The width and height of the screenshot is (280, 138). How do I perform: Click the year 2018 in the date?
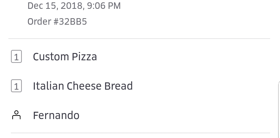pos(72,6)
